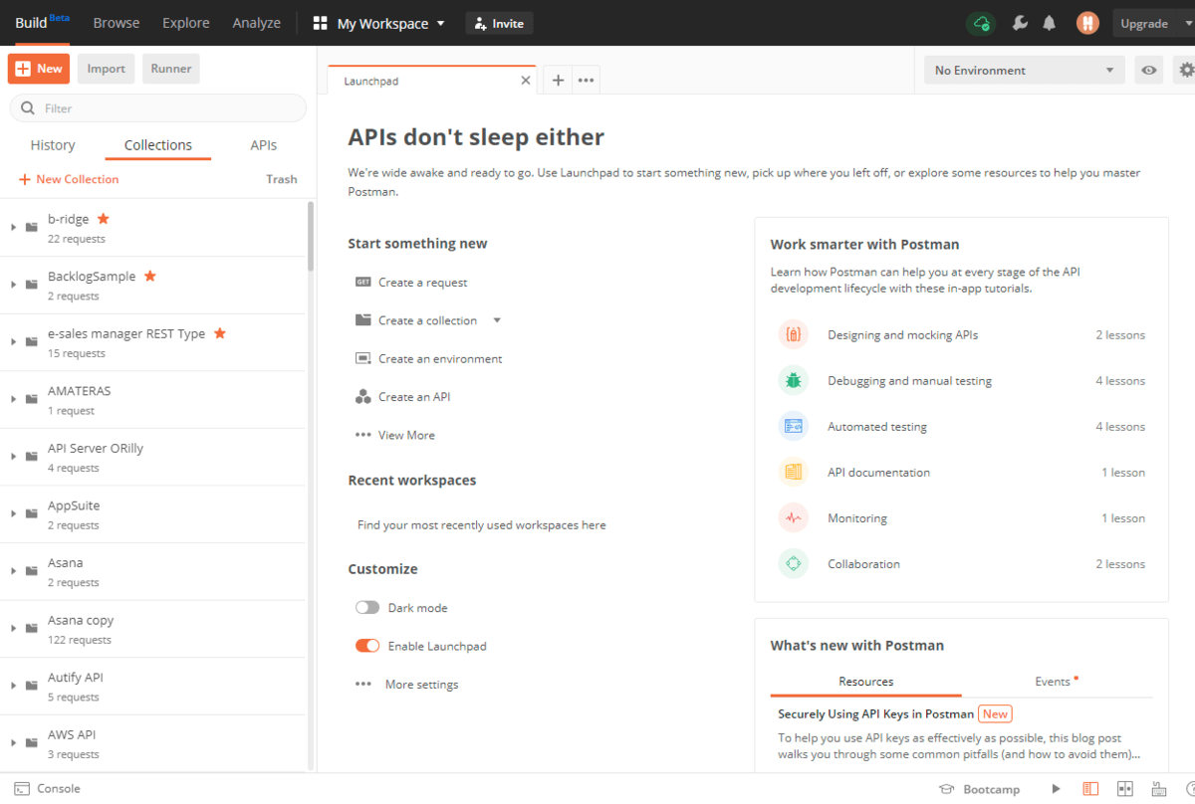Unstar the BacklogSample collection
This screenshot has width=1195, height=804.
[x=150, y=277]
